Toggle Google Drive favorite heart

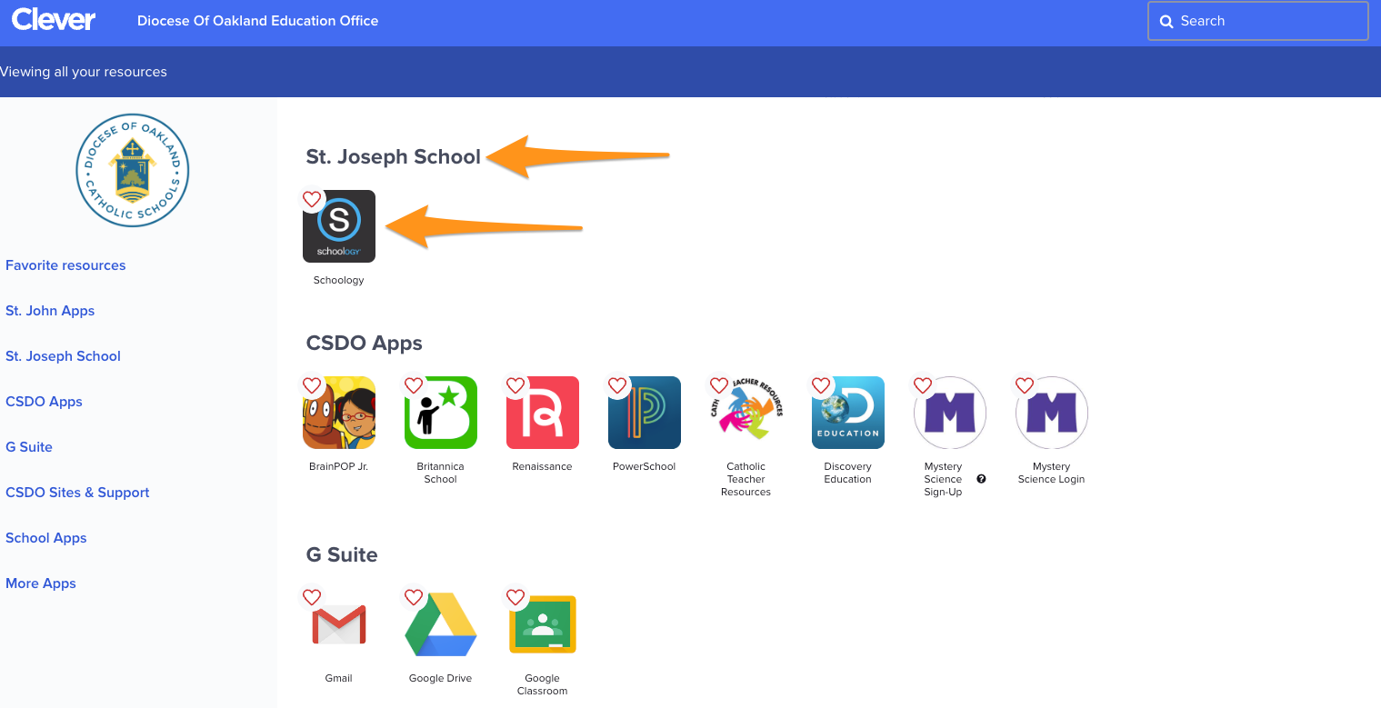click(414, 597)
